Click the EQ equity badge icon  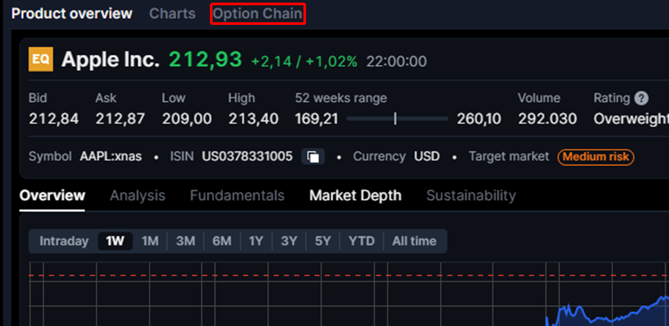[41, 60]
